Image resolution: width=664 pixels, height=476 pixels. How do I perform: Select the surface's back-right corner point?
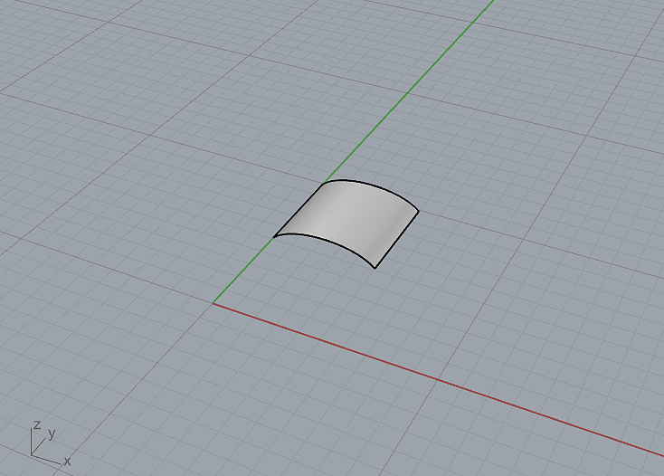(x=418, y=212)
